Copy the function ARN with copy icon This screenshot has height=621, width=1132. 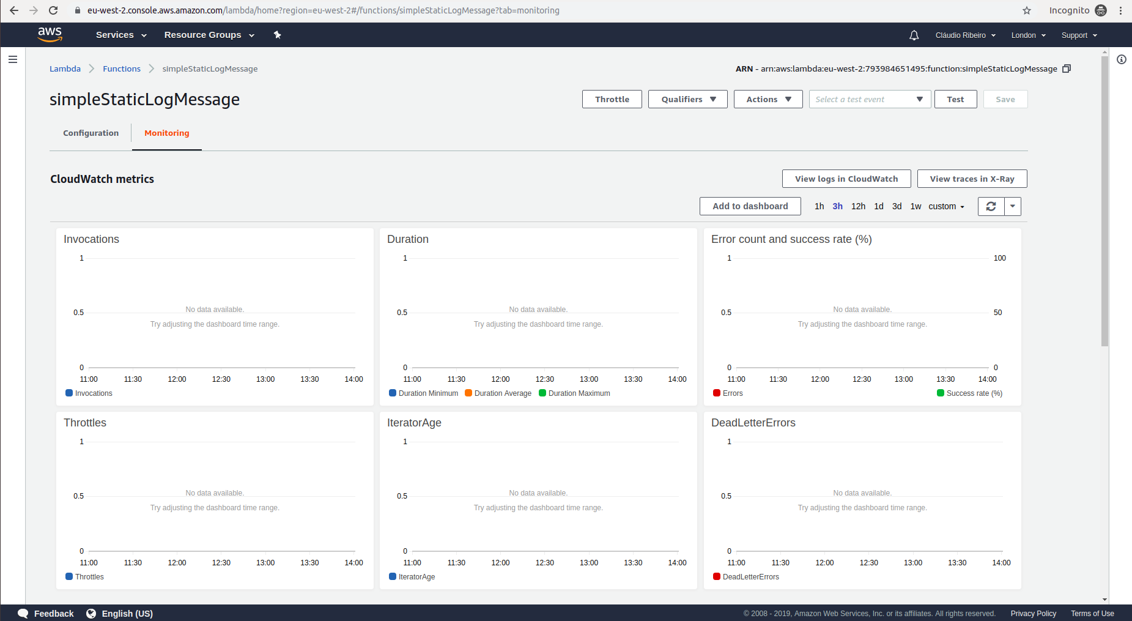coord(1067,69)
